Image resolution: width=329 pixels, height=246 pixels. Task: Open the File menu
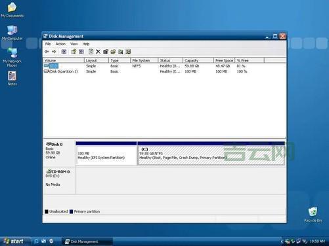point(48,44)
